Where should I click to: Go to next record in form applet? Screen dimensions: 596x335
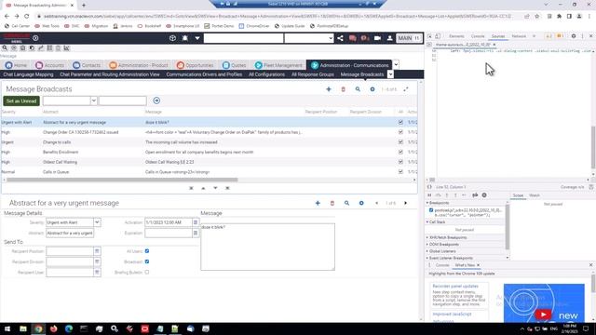pyautogui.click(x=406, y=203)
